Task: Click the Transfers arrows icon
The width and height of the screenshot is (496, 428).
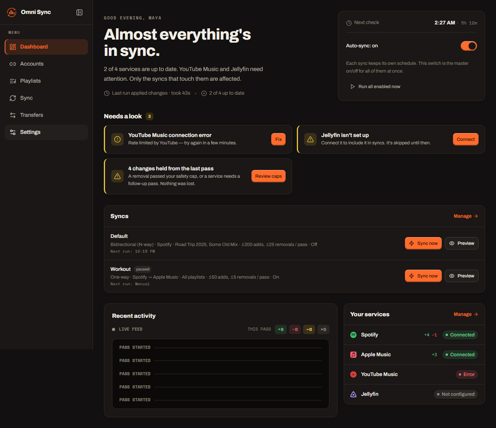Action: click(x=13, y=115)
